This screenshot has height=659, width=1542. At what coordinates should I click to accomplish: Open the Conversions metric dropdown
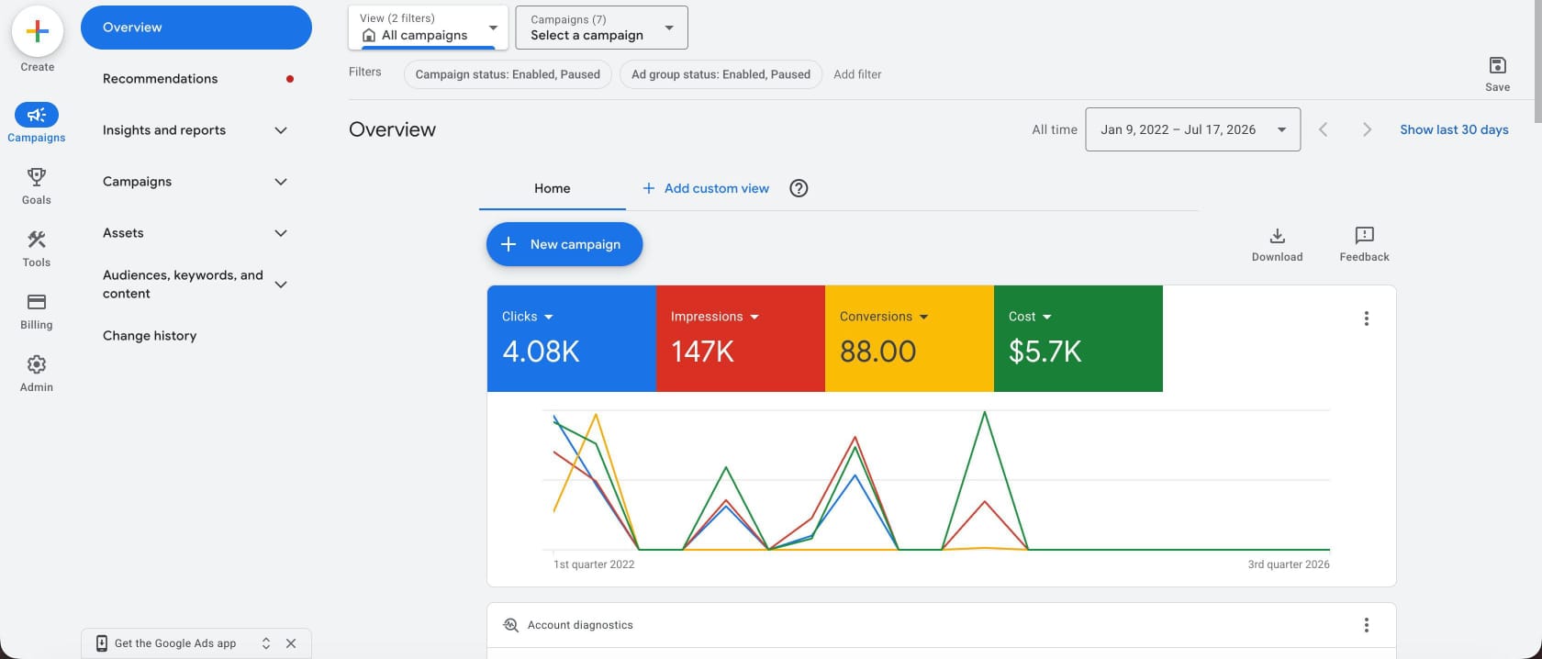tap(884, 317)
